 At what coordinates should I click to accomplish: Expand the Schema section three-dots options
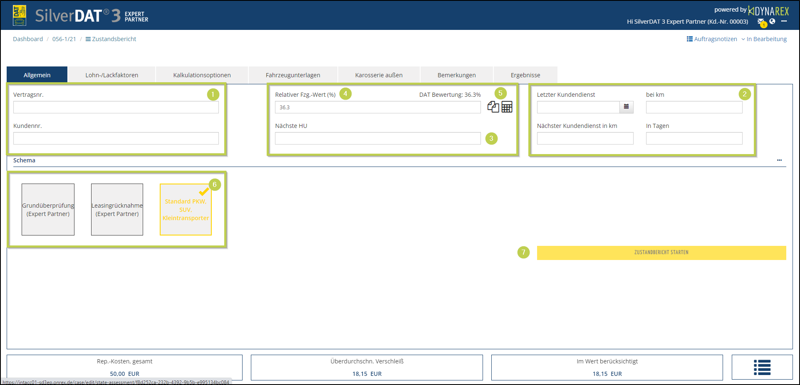pos(779,160)
